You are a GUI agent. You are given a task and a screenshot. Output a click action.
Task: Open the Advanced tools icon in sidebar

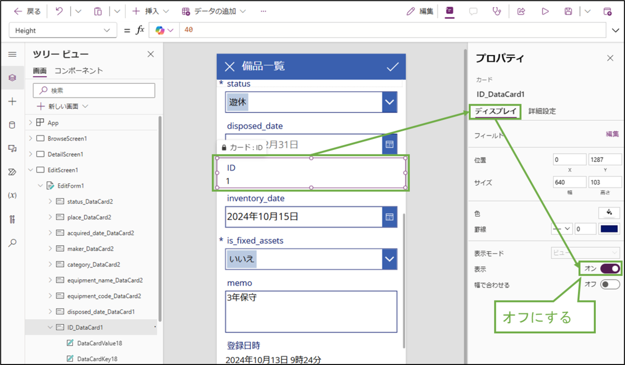(x=12, y=219)
